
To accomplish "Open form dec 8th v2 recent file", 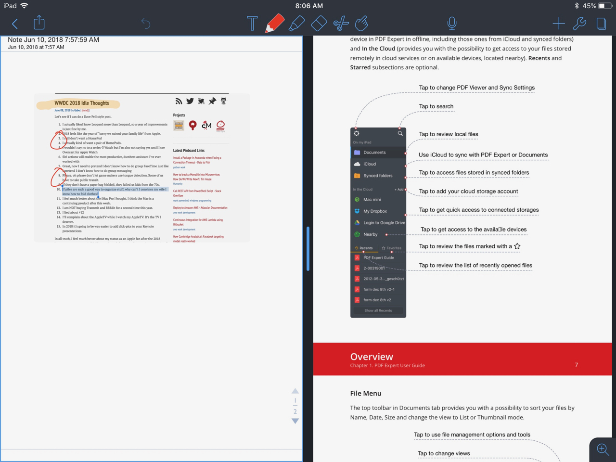I will (x=378, y=300).
